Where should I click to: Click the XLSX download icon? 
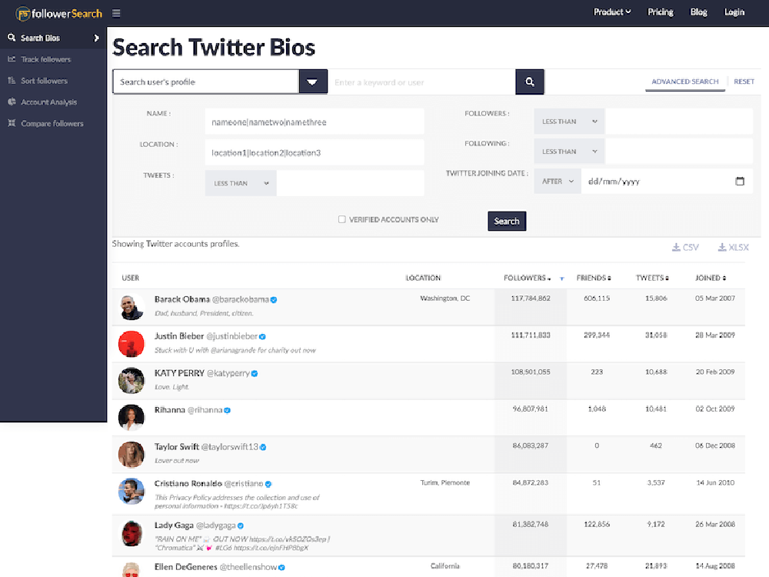(722, 247)
